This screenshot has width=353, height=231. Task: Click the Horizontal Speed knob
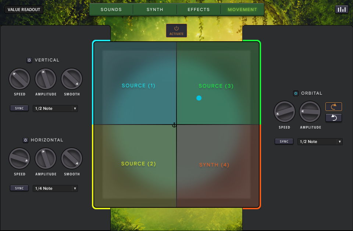tap(19, 158)
